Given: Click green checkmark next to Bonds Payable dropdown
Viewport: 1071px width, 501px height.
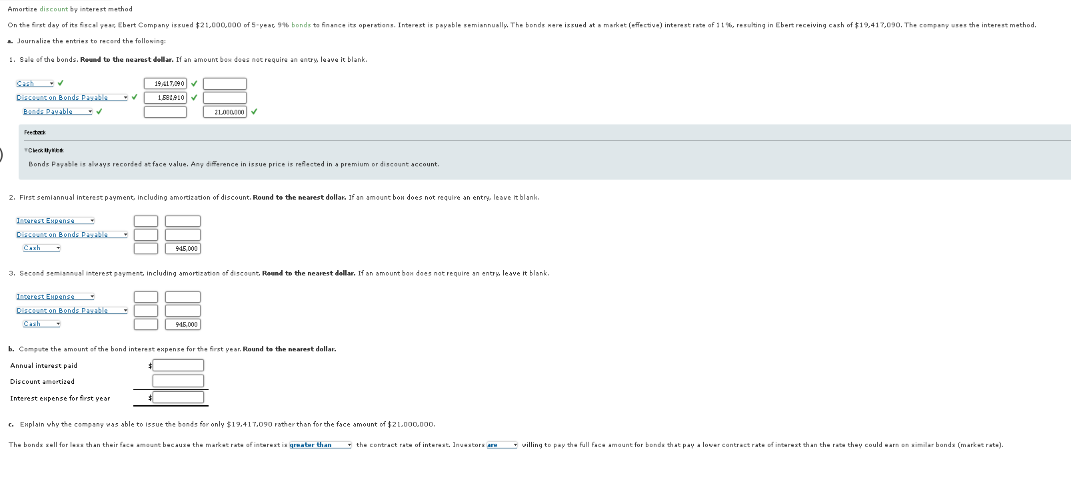Looking at the screenshot, I should click(x=99, y=111).
